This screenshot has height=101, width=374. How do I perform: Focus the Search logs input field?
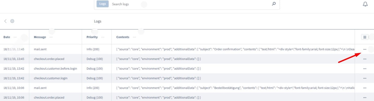click(190, 4)
